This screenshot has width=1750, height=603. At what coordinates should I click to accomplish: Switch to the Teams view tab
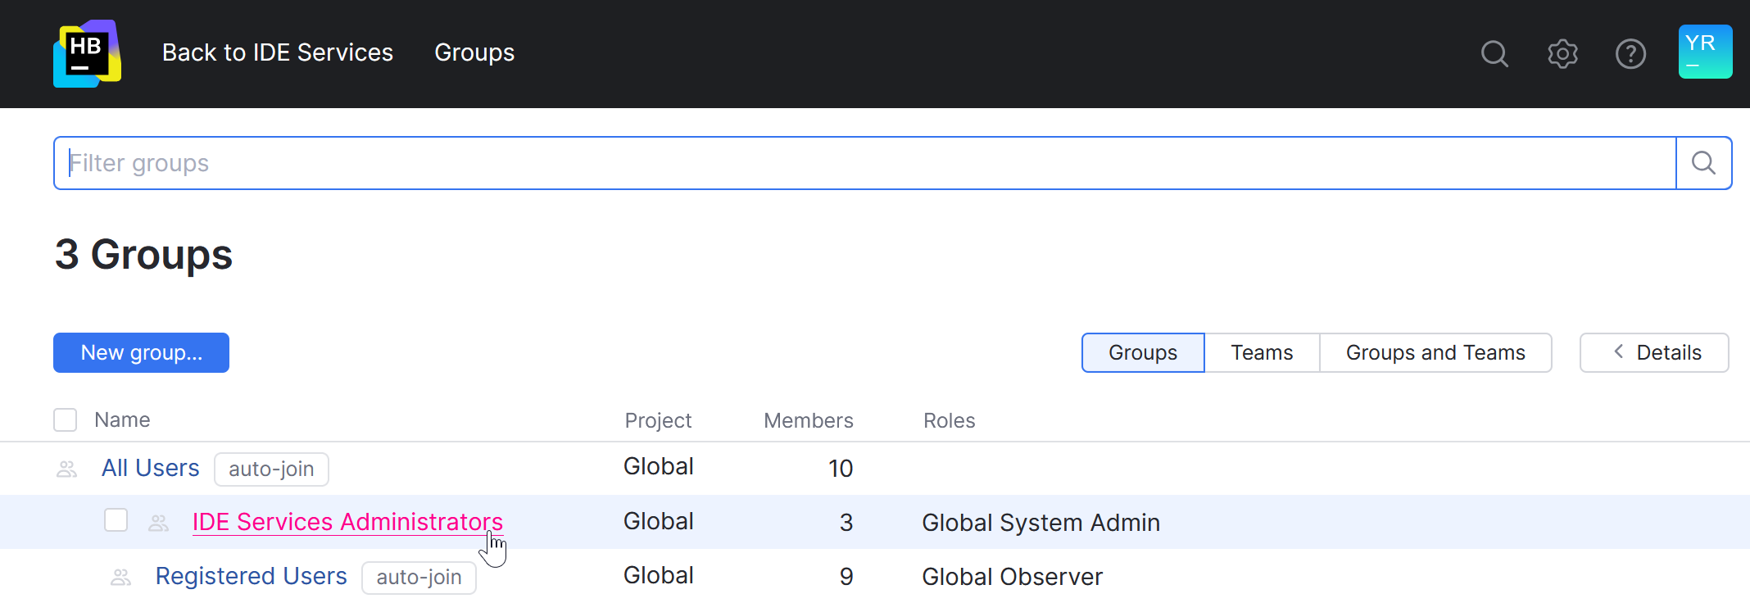(x=1262, y=352)
